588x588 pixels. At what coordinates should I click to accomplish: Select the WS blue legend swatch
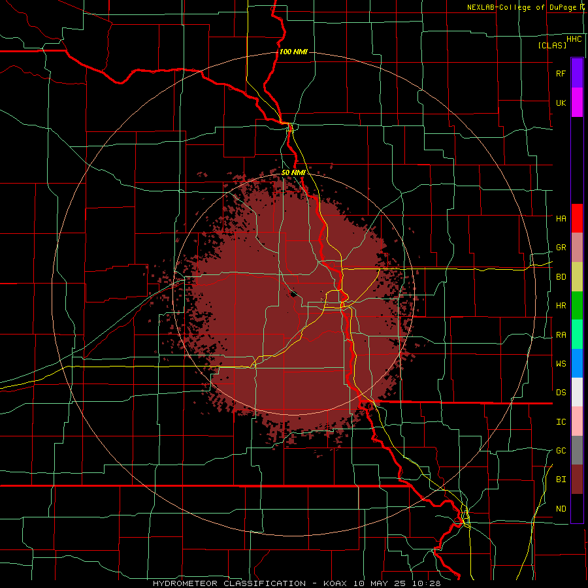pos(577,363)
